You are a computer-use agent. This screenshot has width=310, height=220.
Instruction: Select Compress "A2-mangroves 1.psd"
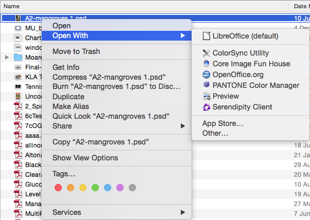(x=117, y=77)
